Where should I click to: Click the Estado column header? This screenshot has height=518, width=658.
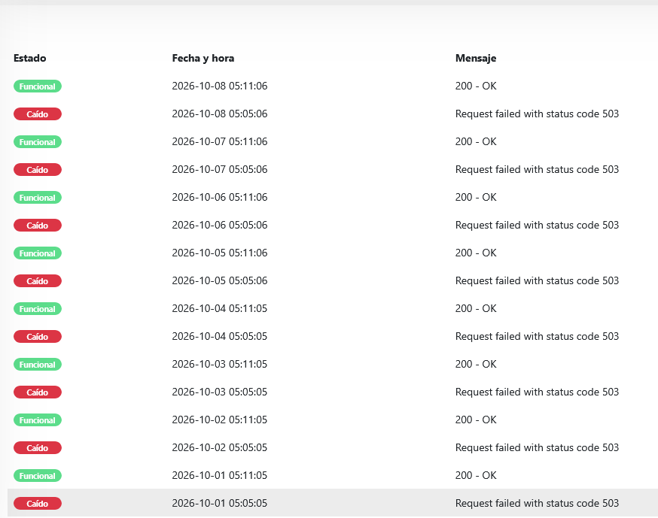pyautogui.click(x=30, y=58)
